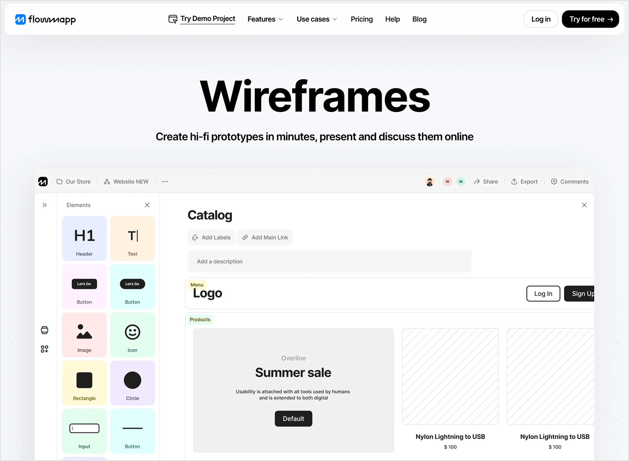Select the rounded Let's Go Button element
This screenshot has width=629, height=461.
pyautogui.click(x=133, y=287)
